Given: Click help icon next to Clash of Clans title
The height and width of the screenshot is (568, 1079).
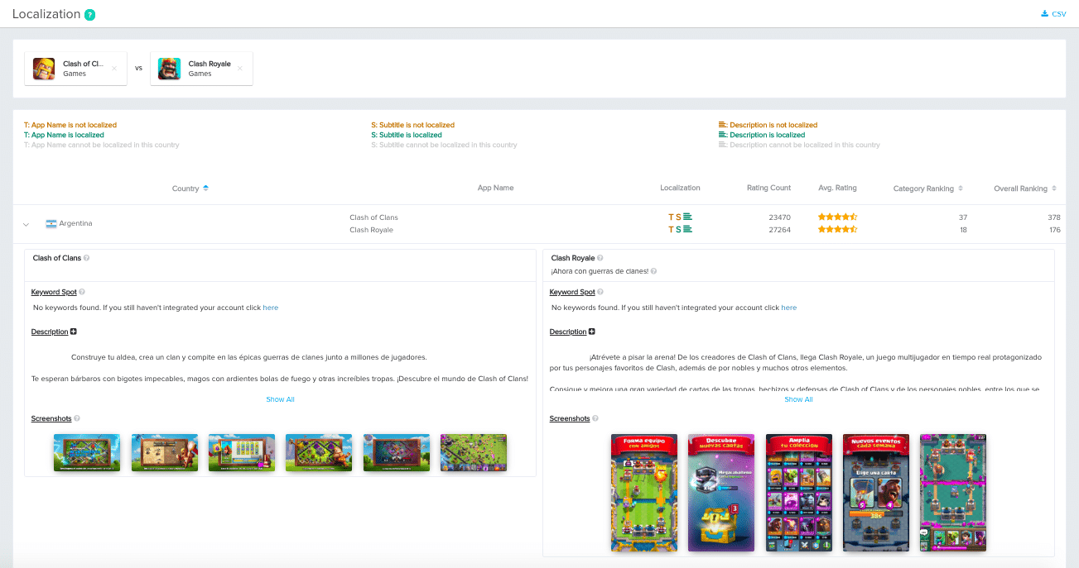Looking at the screenshot, I should (87, 258).
